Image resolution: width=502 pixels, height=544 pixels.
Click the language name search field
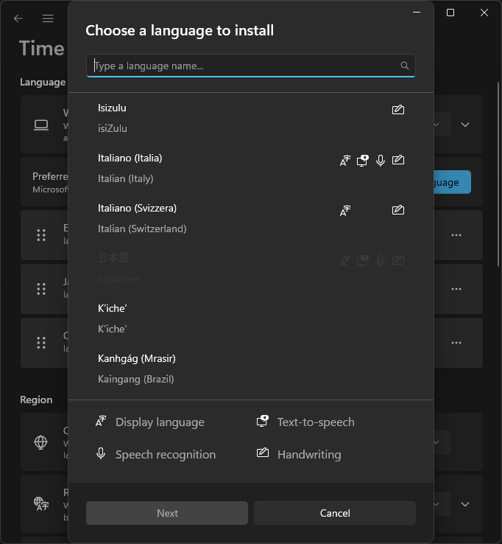pos(250,66)
